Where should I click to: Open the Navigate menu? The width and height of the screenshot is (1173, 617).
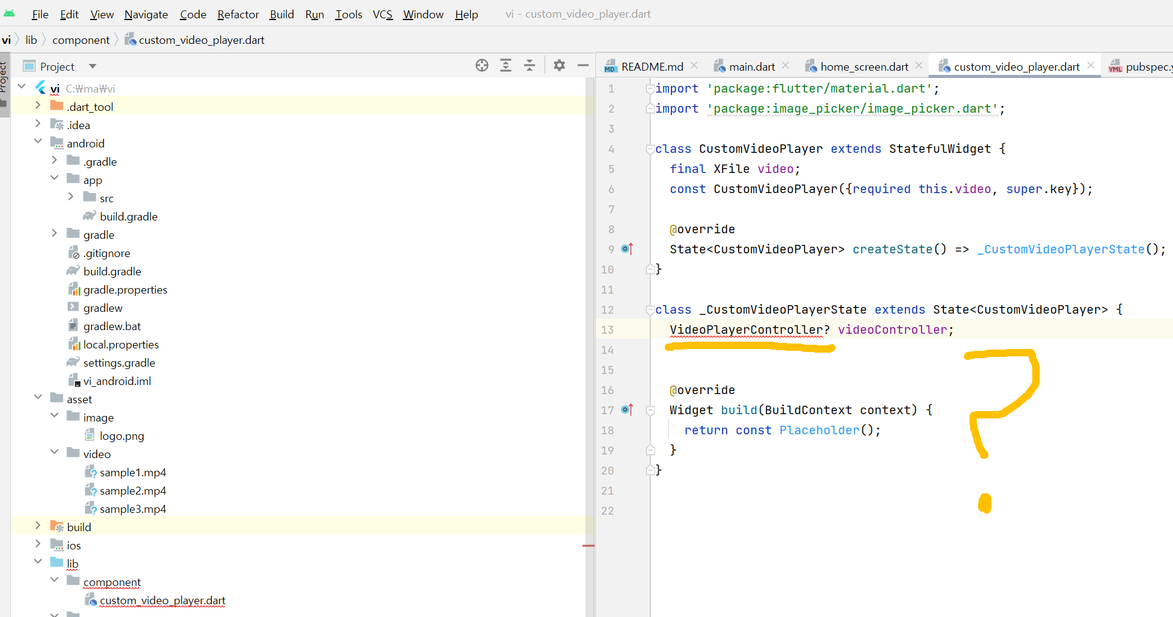click(x=146, y=14)
